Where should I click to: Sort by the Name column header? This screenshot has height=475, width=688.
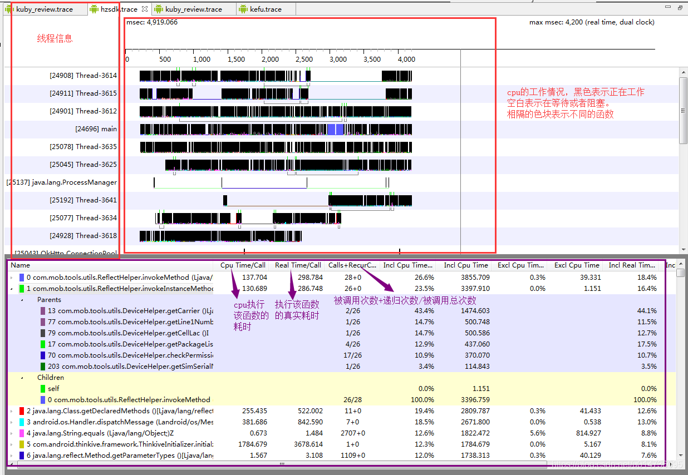(x=111, y=265)
